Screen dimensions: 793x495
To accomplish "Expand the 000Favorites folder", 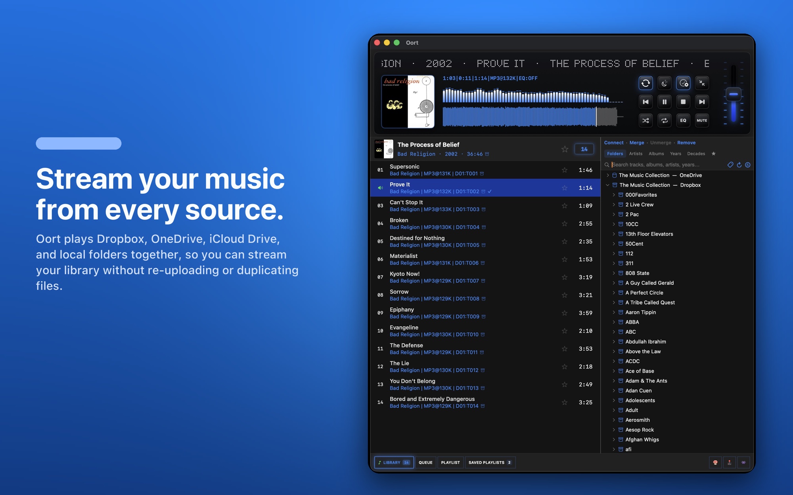I will [x=614, y=195].
